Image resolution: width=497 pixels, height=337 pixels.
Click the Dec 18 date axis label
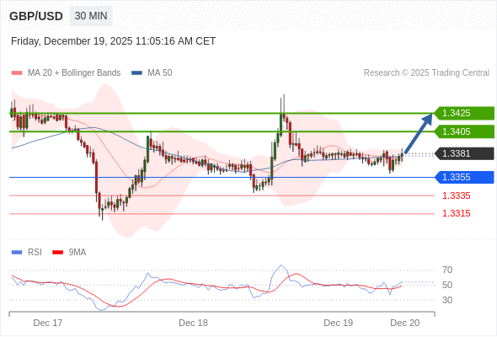click(x=193, y=323)
